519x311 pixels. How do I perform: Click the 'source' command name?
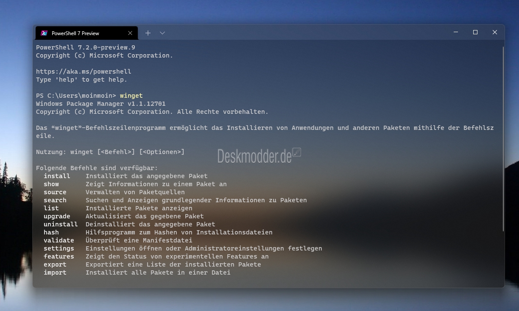click(x=55, y=192)
